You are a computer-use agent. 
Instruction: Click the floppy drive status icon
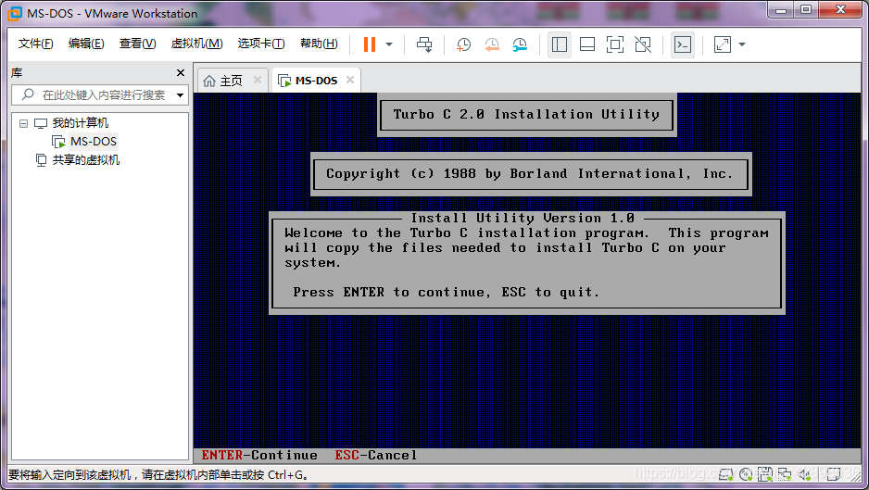pos(765,474)
